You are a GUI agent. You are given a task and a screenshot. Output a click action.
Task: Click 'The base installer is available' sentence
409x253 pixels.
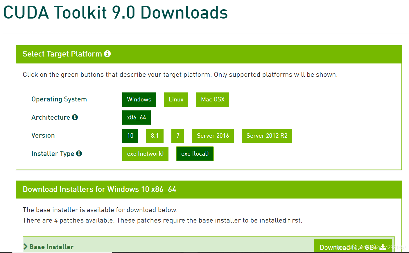click(100, 210)
